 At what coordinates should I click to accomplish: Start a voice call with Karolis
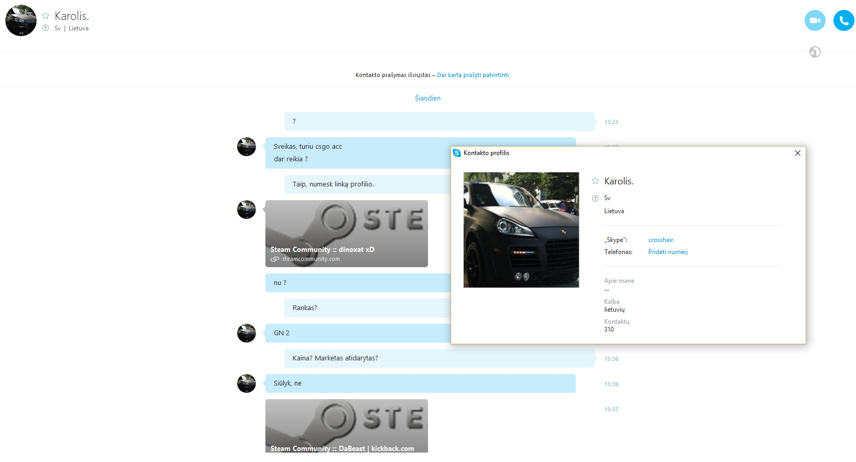click(x=843, y=20)
